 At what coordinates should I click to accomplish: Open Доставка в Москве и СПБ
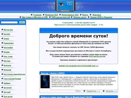[x=35, y=17]
